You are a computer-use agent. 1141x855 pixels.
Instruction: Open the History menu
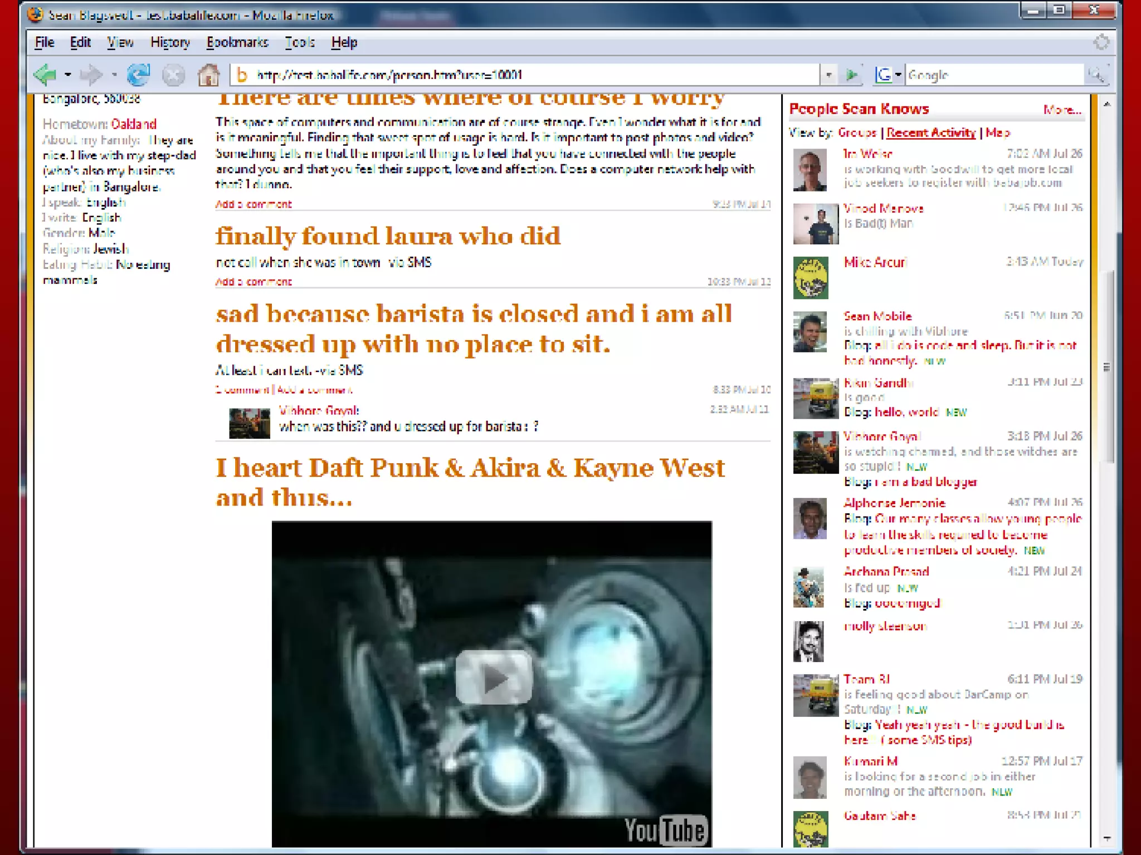click(x=170, y=42)
